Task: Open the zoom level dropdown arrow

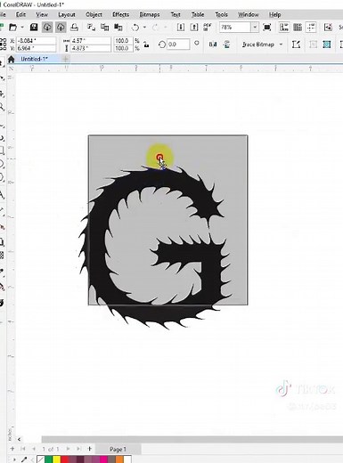Action: [x=255, y=28]
